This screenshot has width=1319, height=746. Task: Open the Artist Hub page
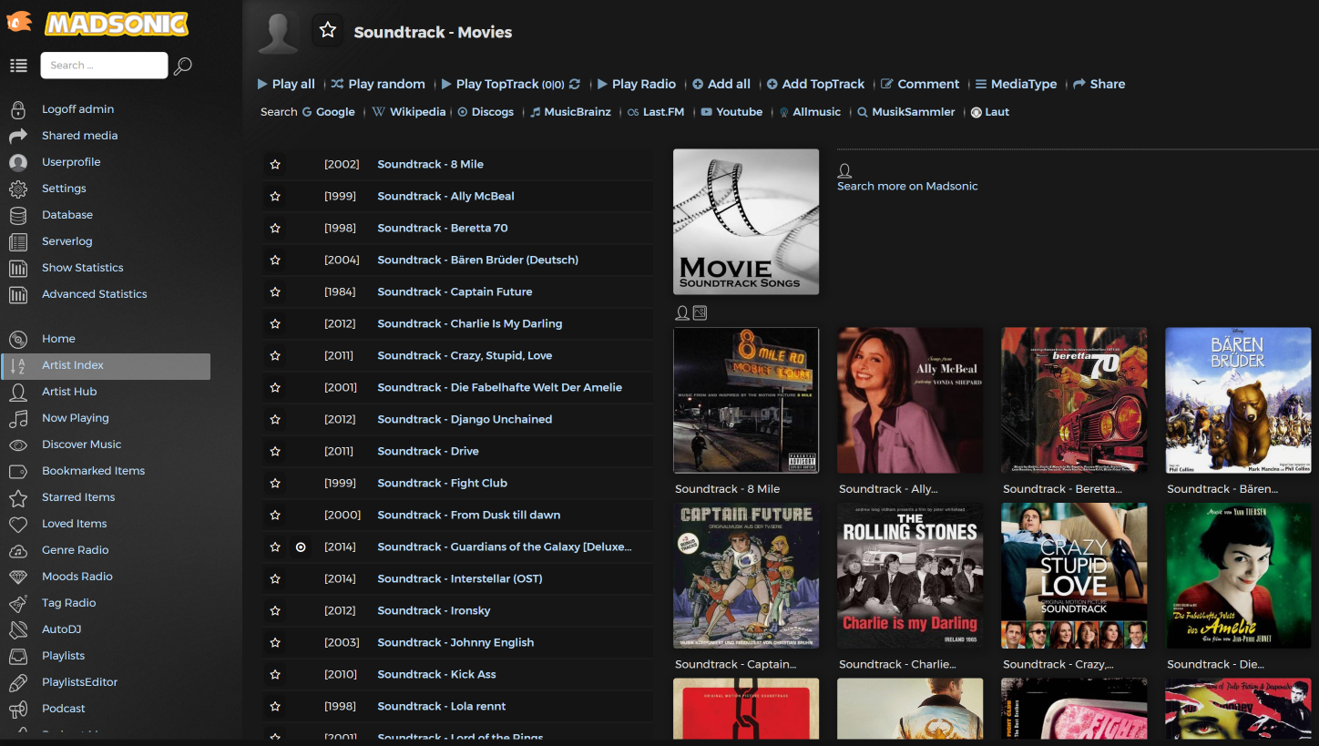tap(69, 392)
